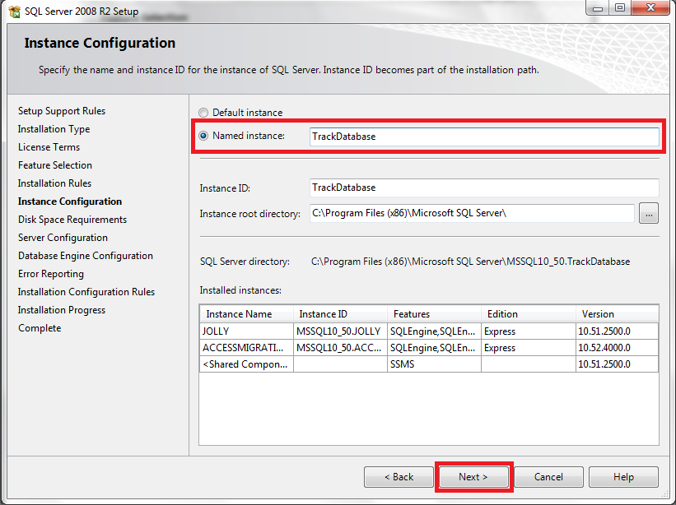
Task: Click the SQL Server Setup title bar icon
Action: coord(14,12)
